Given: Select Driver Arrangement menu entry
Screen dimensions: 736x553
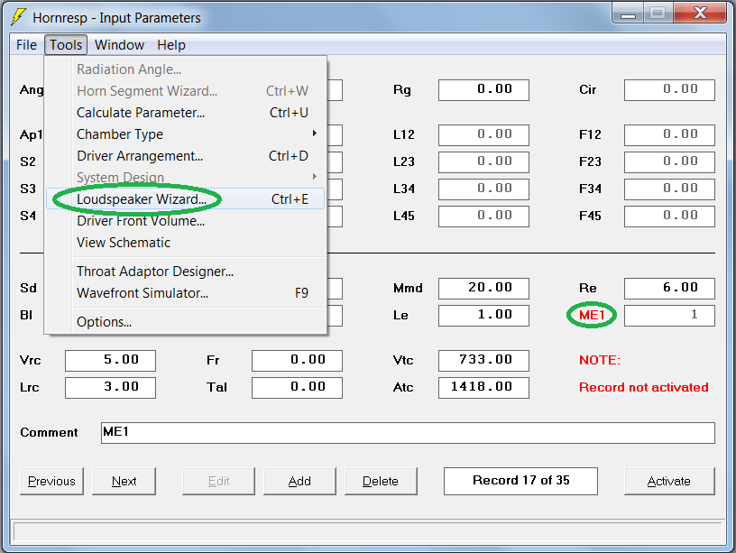Looking at the screenshot, I should point(186,156).
